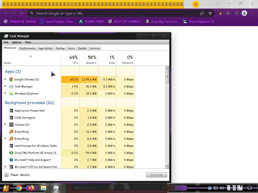Screen dimensions: 258x193
Task: Open the Chrome extensions puzzle icon
Action: [x=228, y=13]
